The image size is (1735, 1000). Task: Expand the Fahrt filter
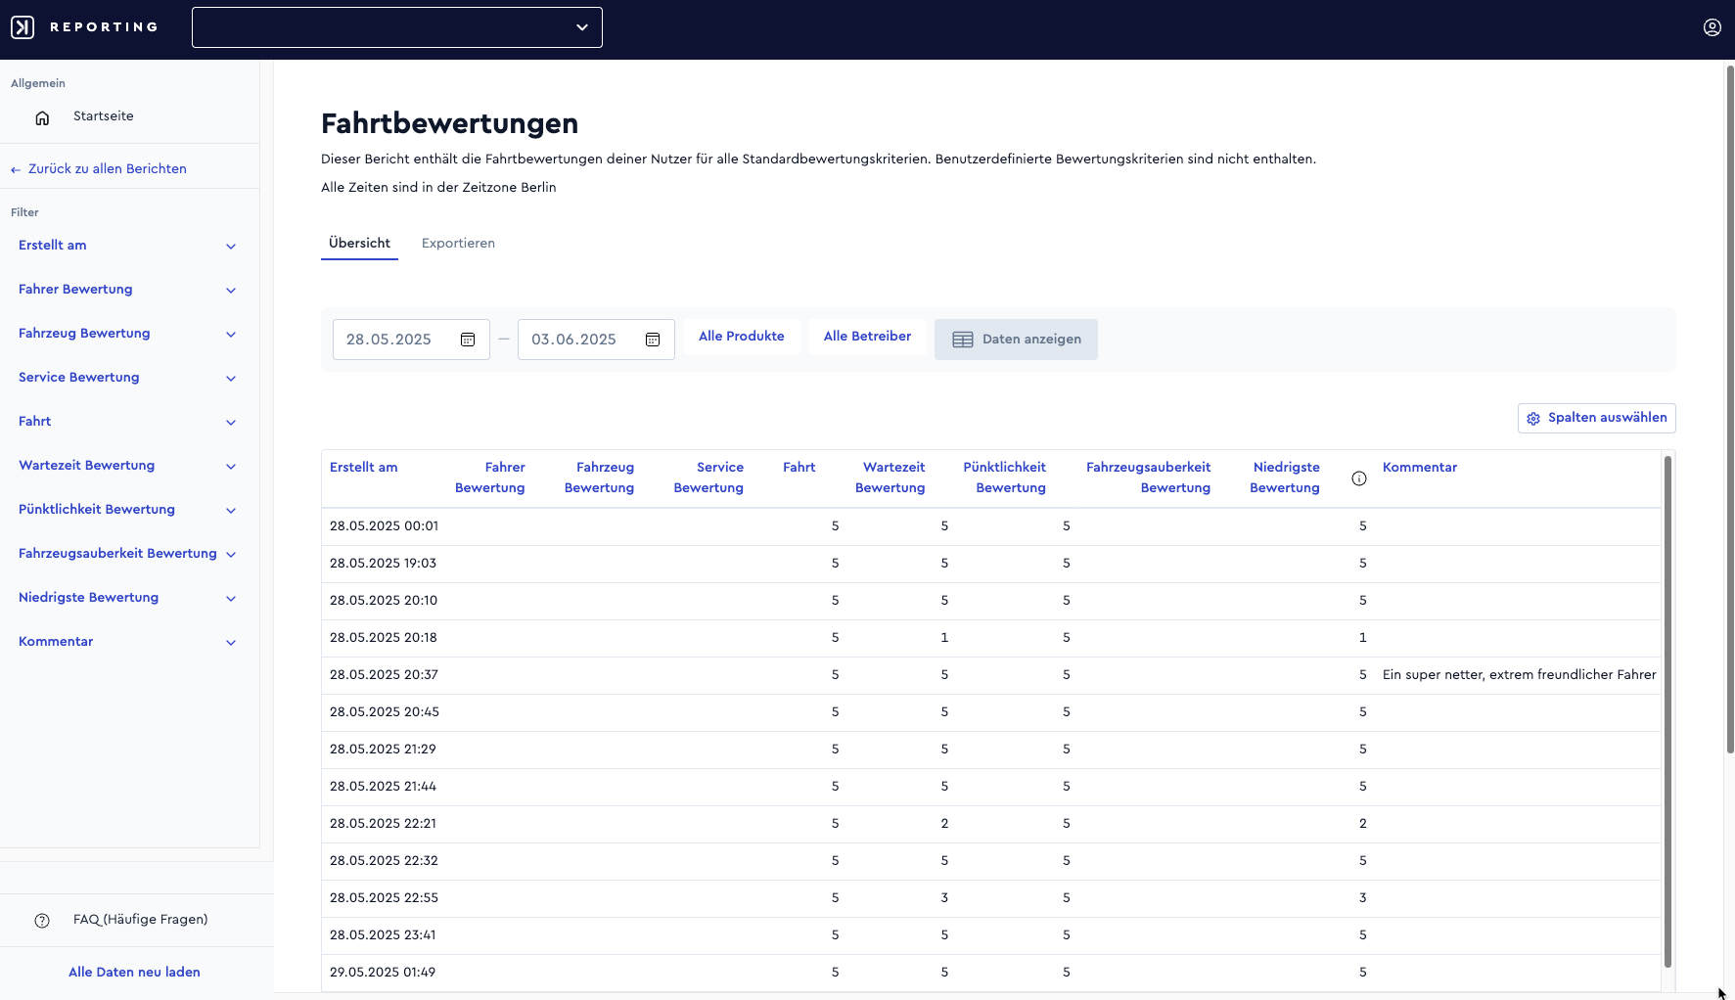click(x=127, y=422)
